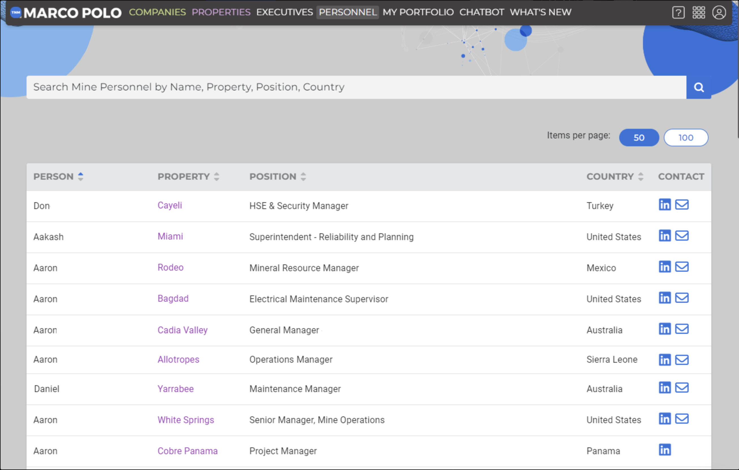Open LinkedIn for Aaron at Rodeo
739x470 pixels.
(665, 267)
